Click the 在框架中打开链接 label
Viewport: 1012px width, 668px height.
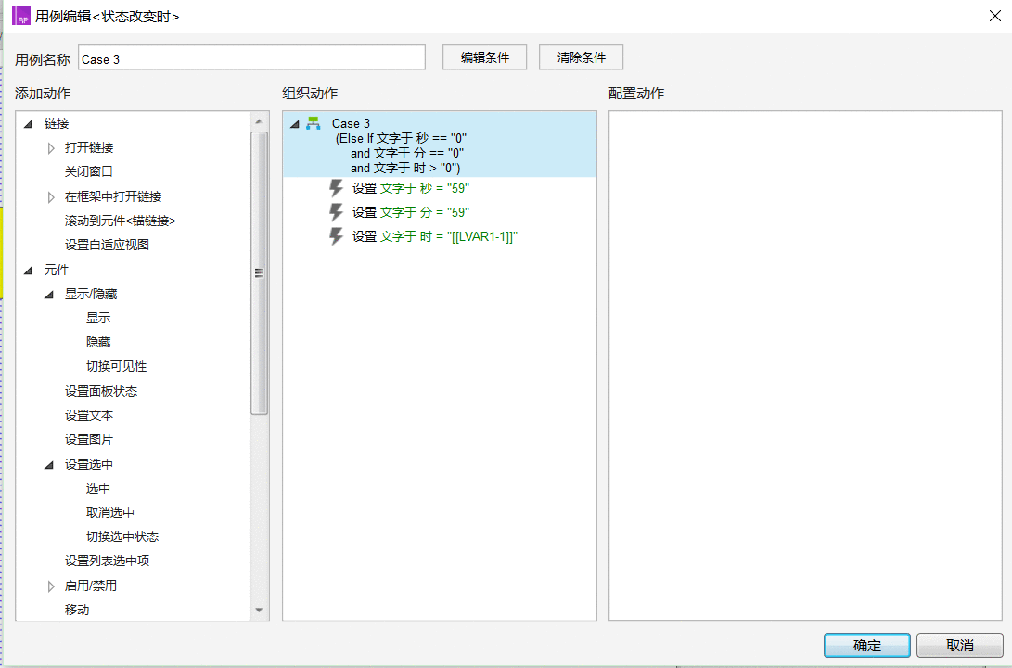pyautogui.click(x=113, y=196)
